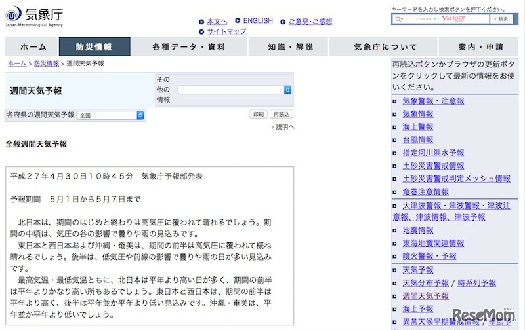Click the square bullet next to 海上警報
The image size is (525, 330).
395,127
